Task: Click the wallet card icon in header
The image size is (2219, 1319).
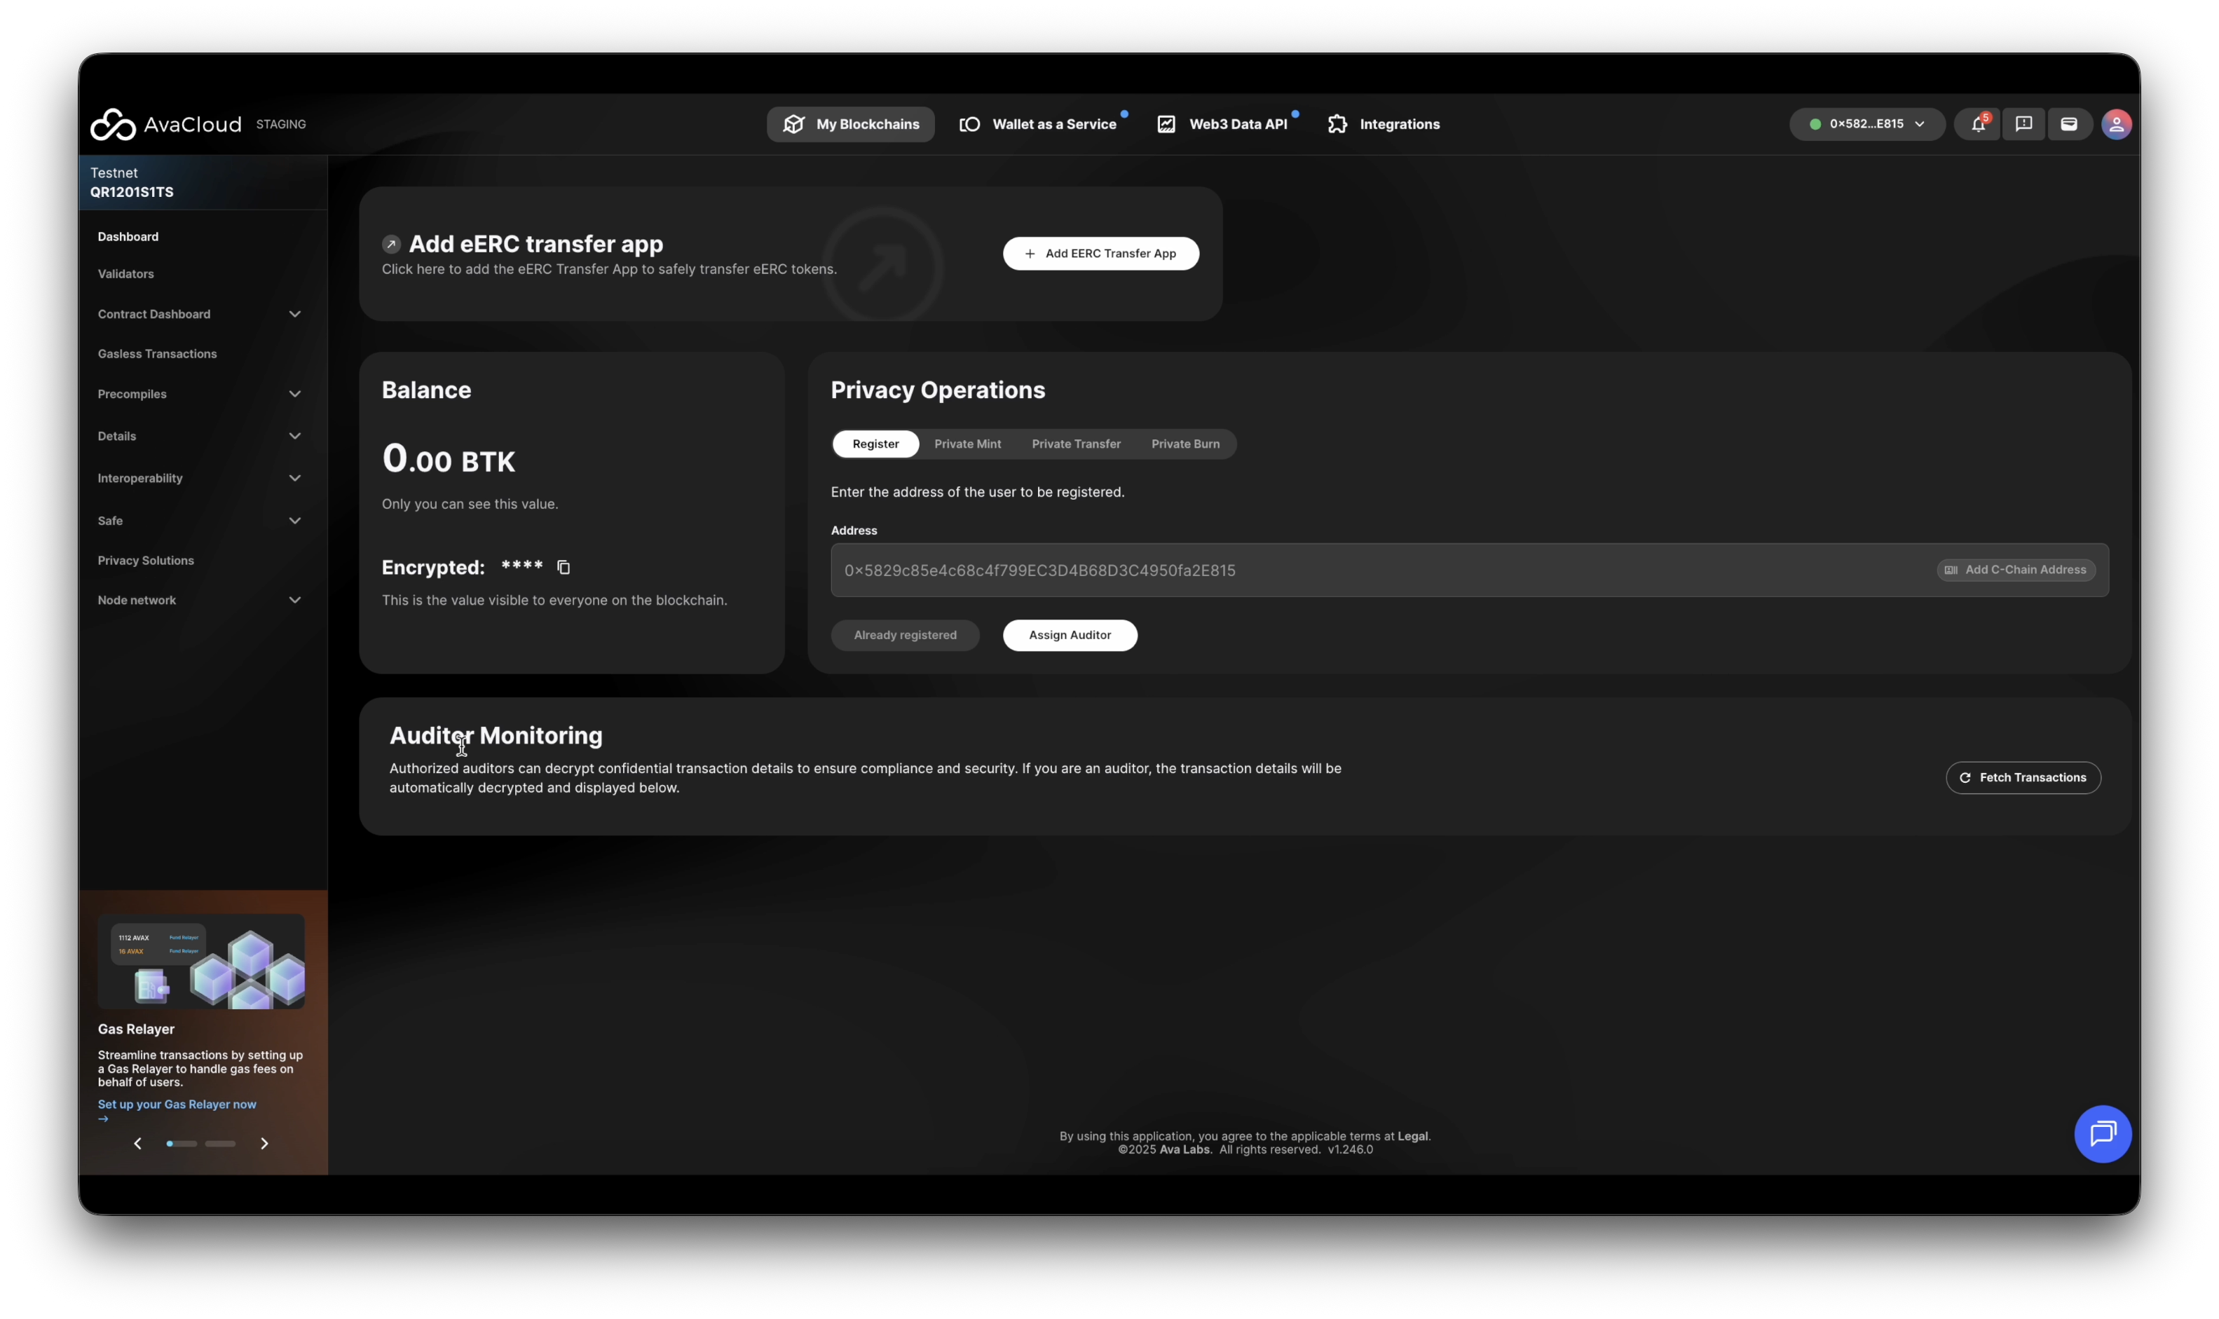Action: pyautogui.click(x=2069, y=125)
